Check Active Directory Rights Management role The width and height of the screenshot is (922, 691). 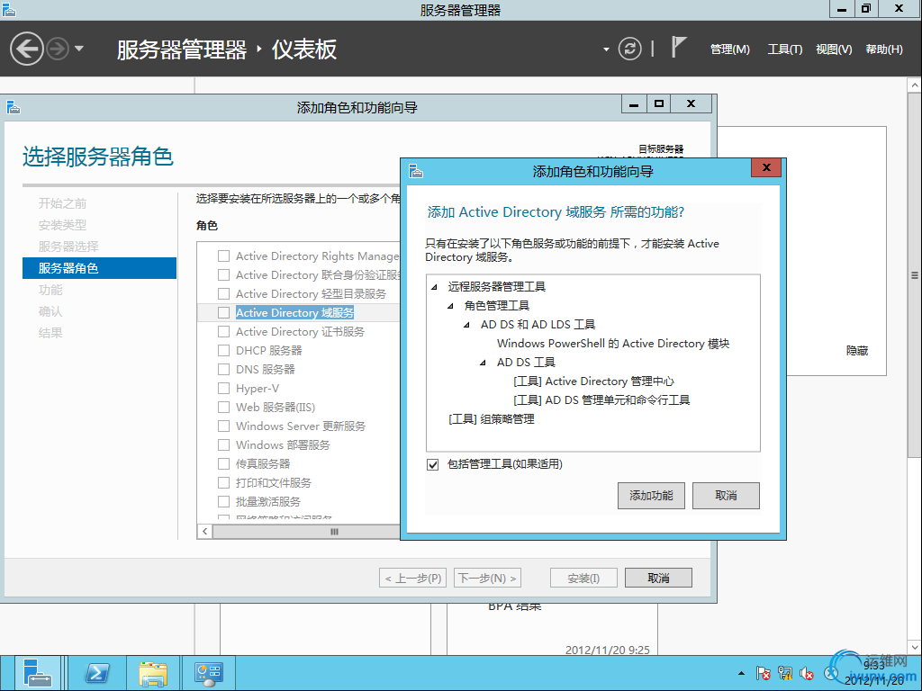[223, 256]
